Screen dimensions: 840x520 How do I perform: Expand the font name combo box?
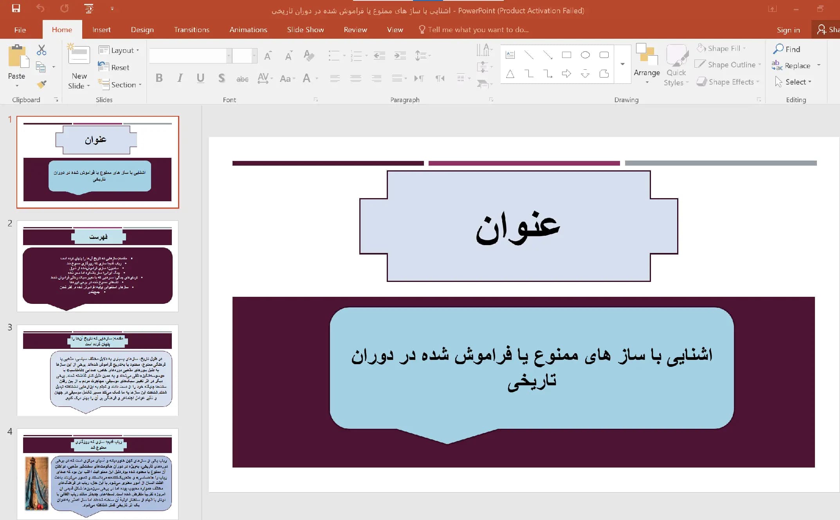point(229,56)
